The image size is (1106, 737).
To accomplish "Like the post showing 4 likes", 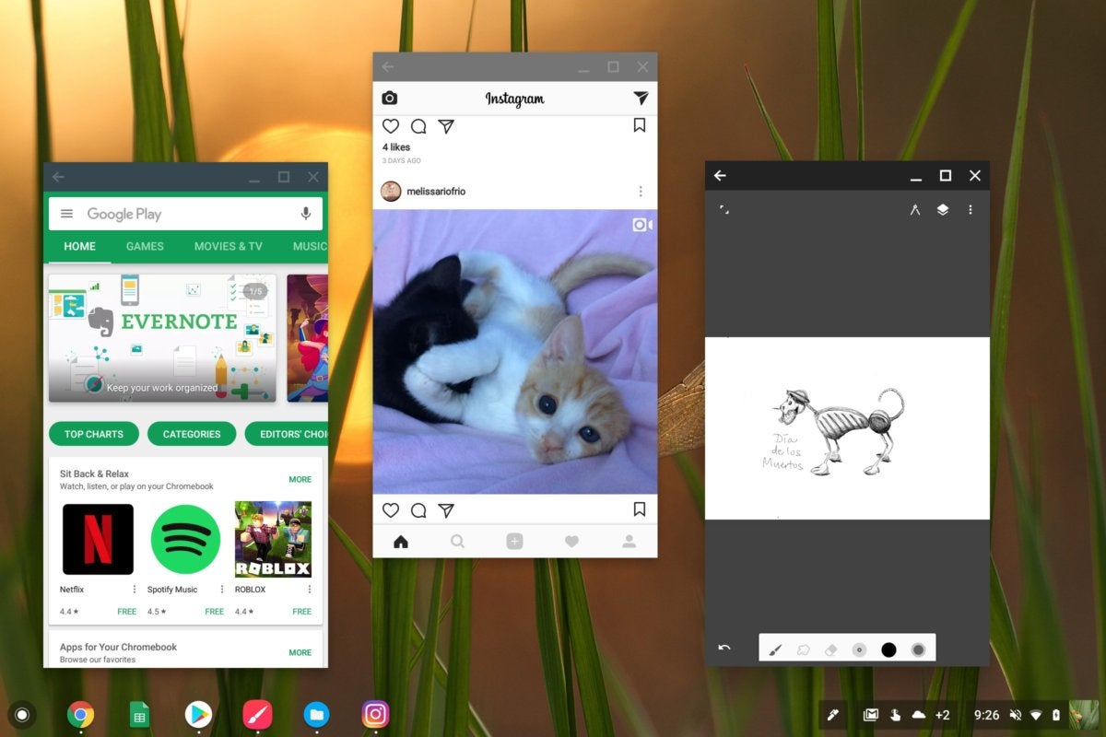I will click(x=391, y=126).
